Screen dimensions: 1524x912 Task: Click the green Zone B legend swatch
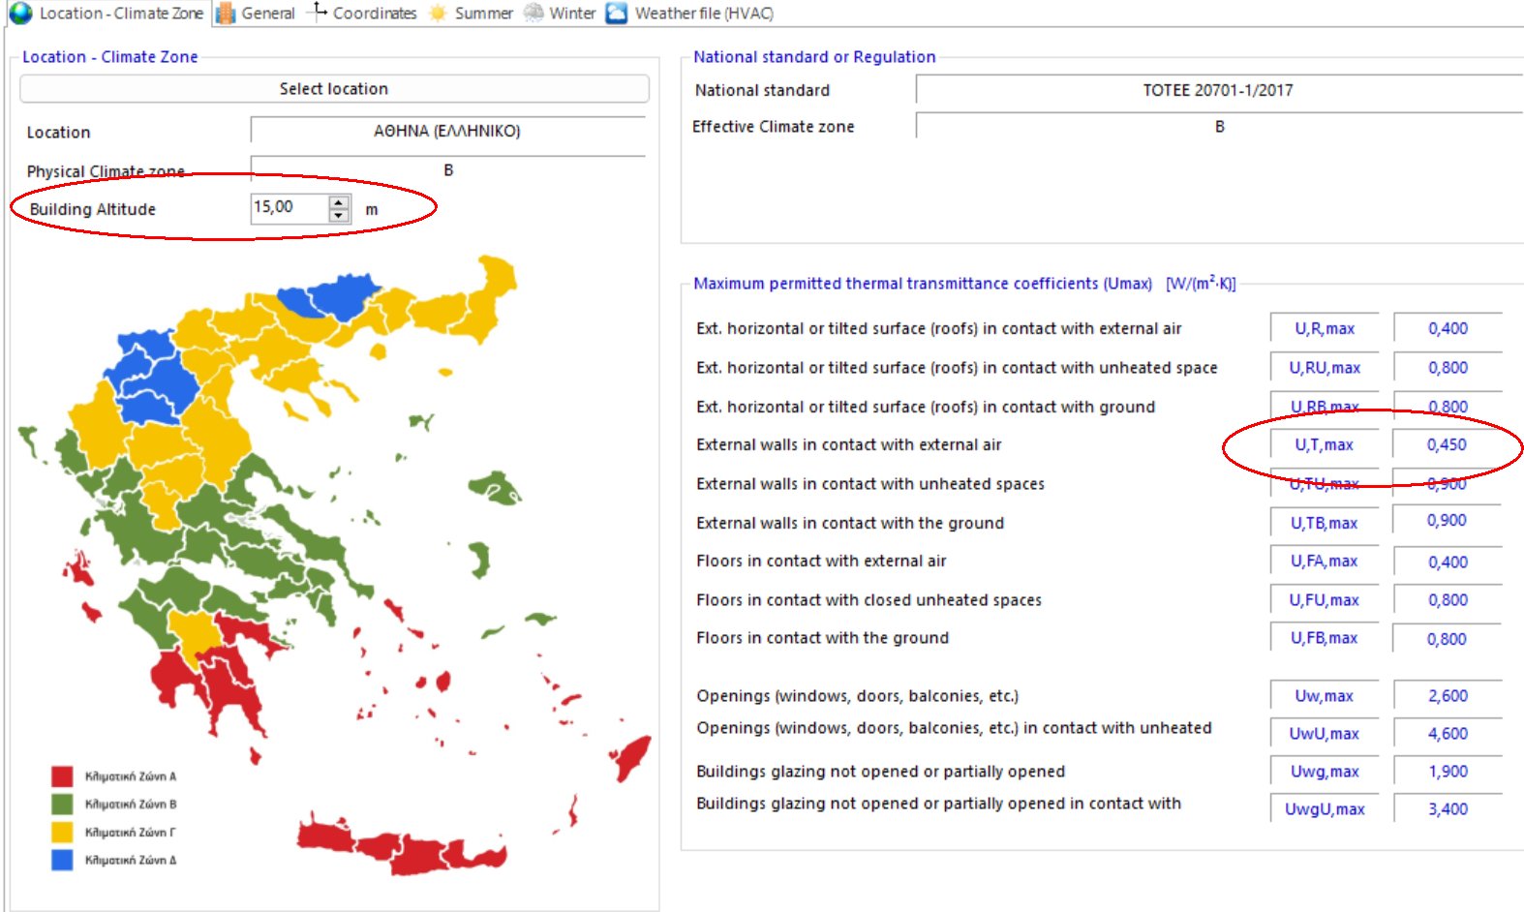click(x=62, y=805)
